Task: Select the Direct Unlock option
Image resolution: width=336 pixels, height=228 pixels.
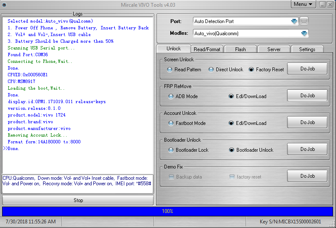Action: point(226,70)
